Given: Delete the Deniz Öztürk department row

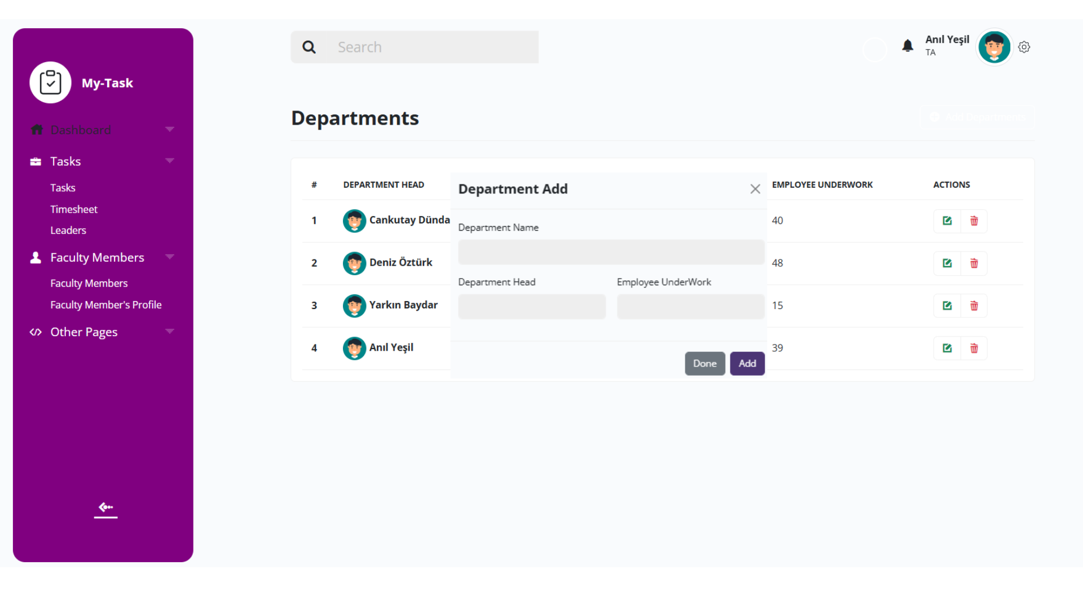Looking at the screenshot, I should coord(974,263).
